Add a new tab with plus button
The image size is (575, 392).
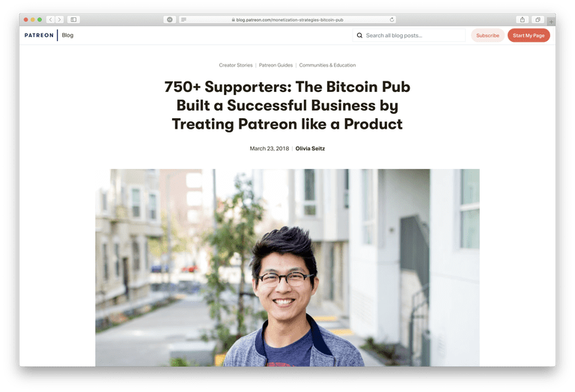tap(551, 21)
